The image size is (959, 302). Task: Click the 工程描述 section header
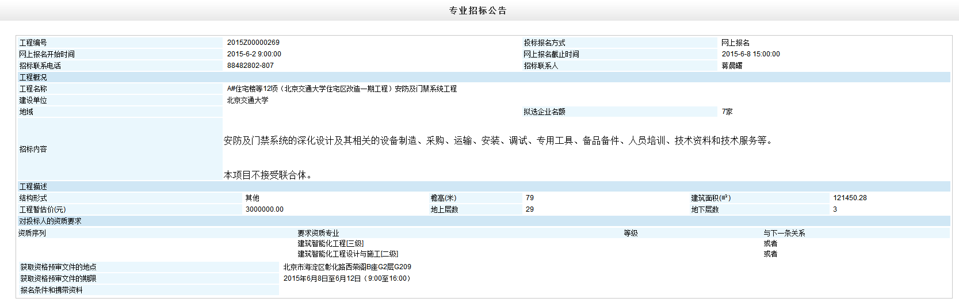33,186
